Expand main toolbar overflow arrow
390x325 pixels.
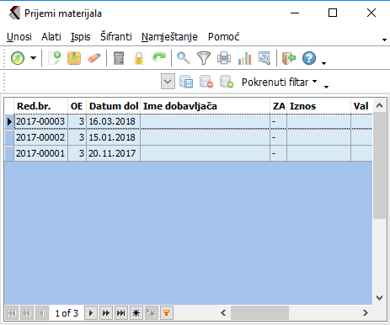(x=323, y=63)
